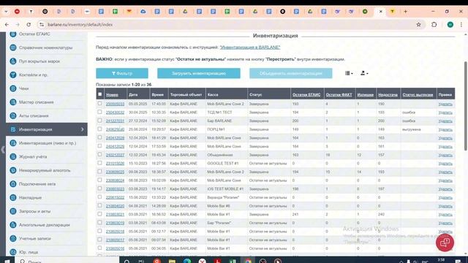Click the Остатки ЕГАИС sidebar icon
The height and width of the screenshot is (263, 468).
click(13, 34)
